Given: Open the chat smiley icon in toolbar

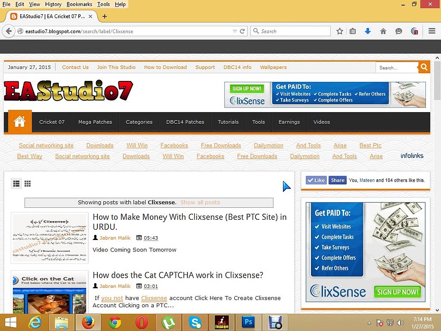Looking at the screenshot, I should point(399,31).
